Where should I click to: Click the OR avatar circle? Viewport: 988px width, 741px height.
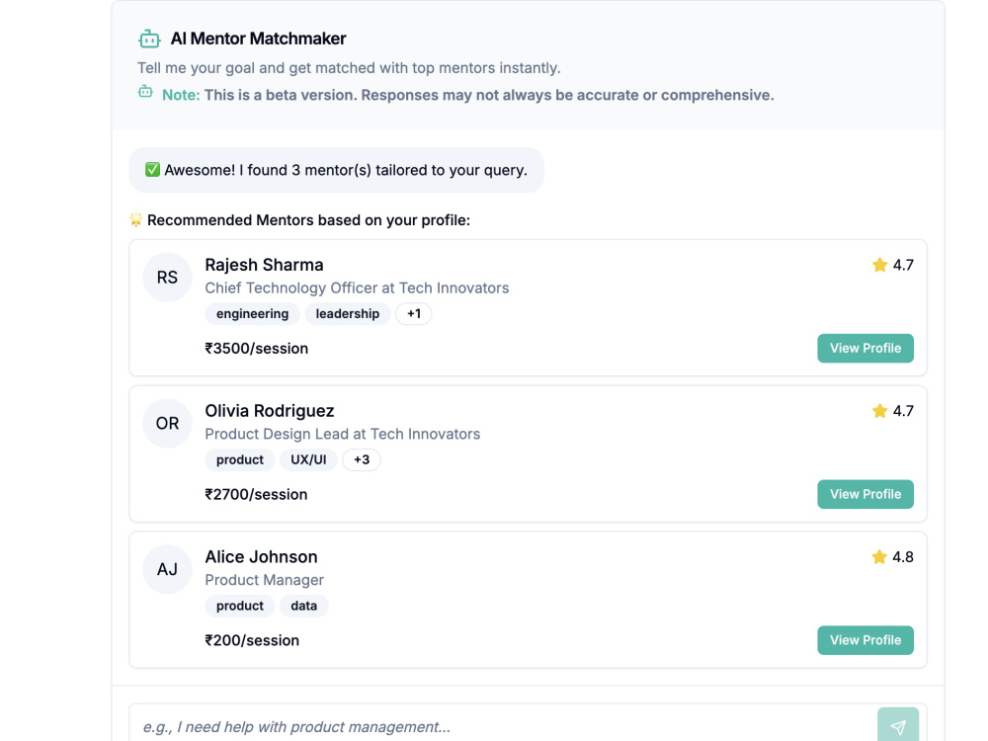pyautogui.click(x=167, y=424)
